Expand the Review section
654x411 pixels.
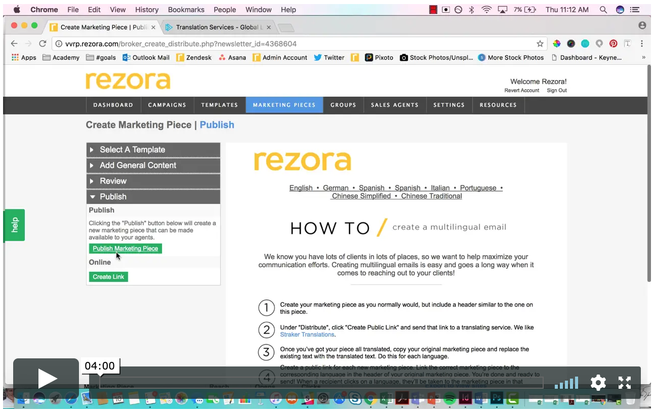point(153,181)
